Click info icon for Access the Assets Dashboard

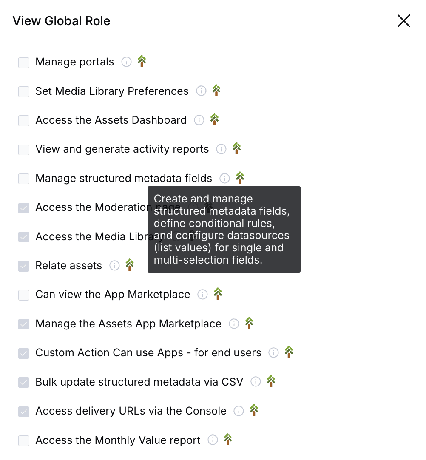[199, 120]
